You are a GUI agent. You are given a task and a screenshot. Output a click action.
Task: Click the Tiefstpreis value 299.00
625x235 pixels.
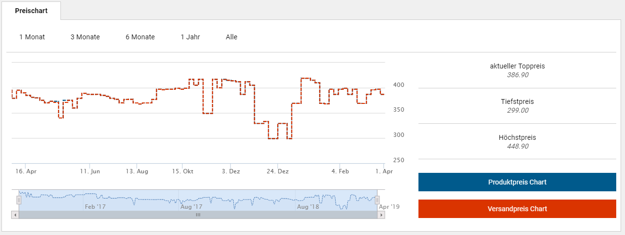[x=517, y=110]
